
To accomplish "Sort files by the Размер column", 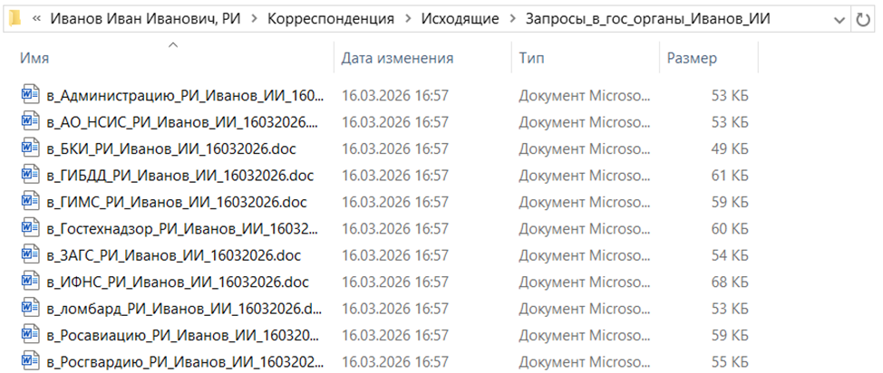I will coord(692,59).
